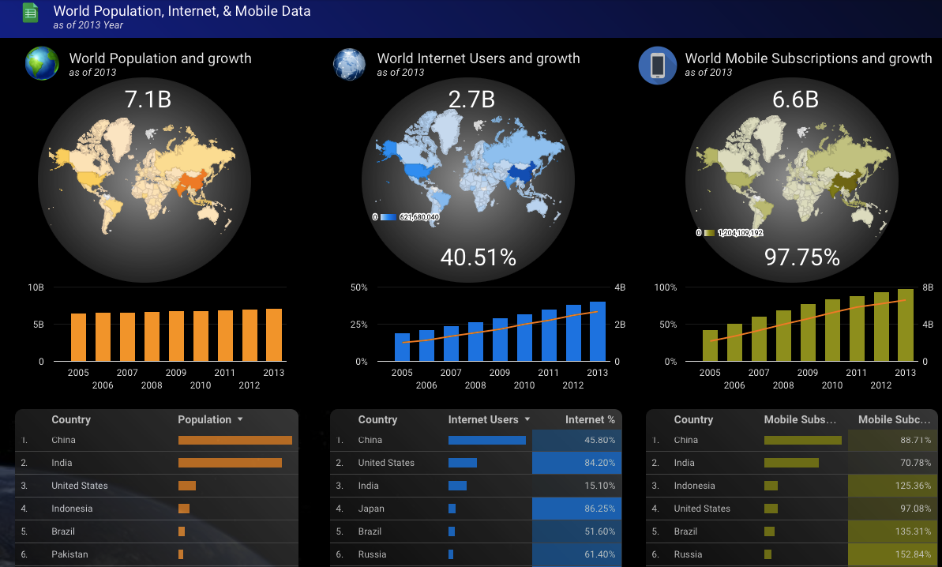Click the mobile map olive color legend

pyautogui.click(x=710, y=233)
